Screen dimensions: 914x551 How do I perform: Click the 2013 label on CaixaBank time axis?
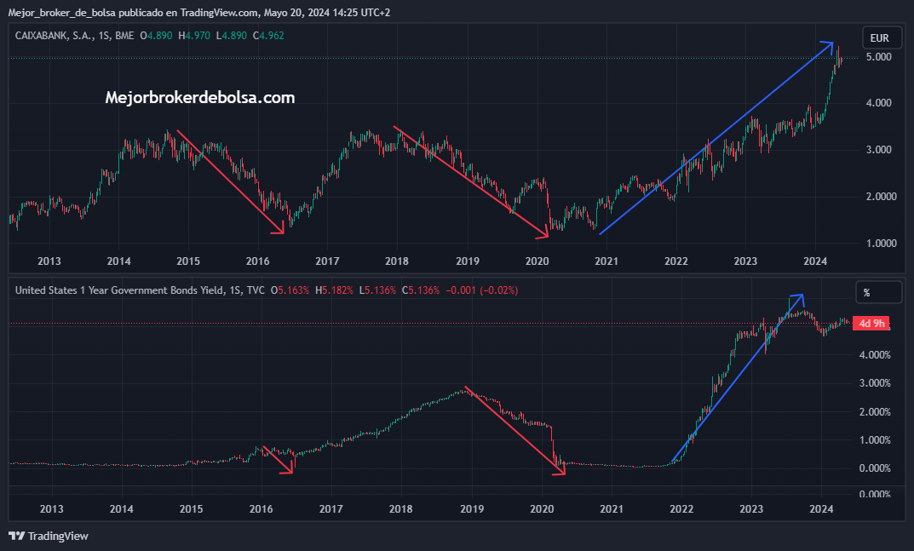click(49, 261)
